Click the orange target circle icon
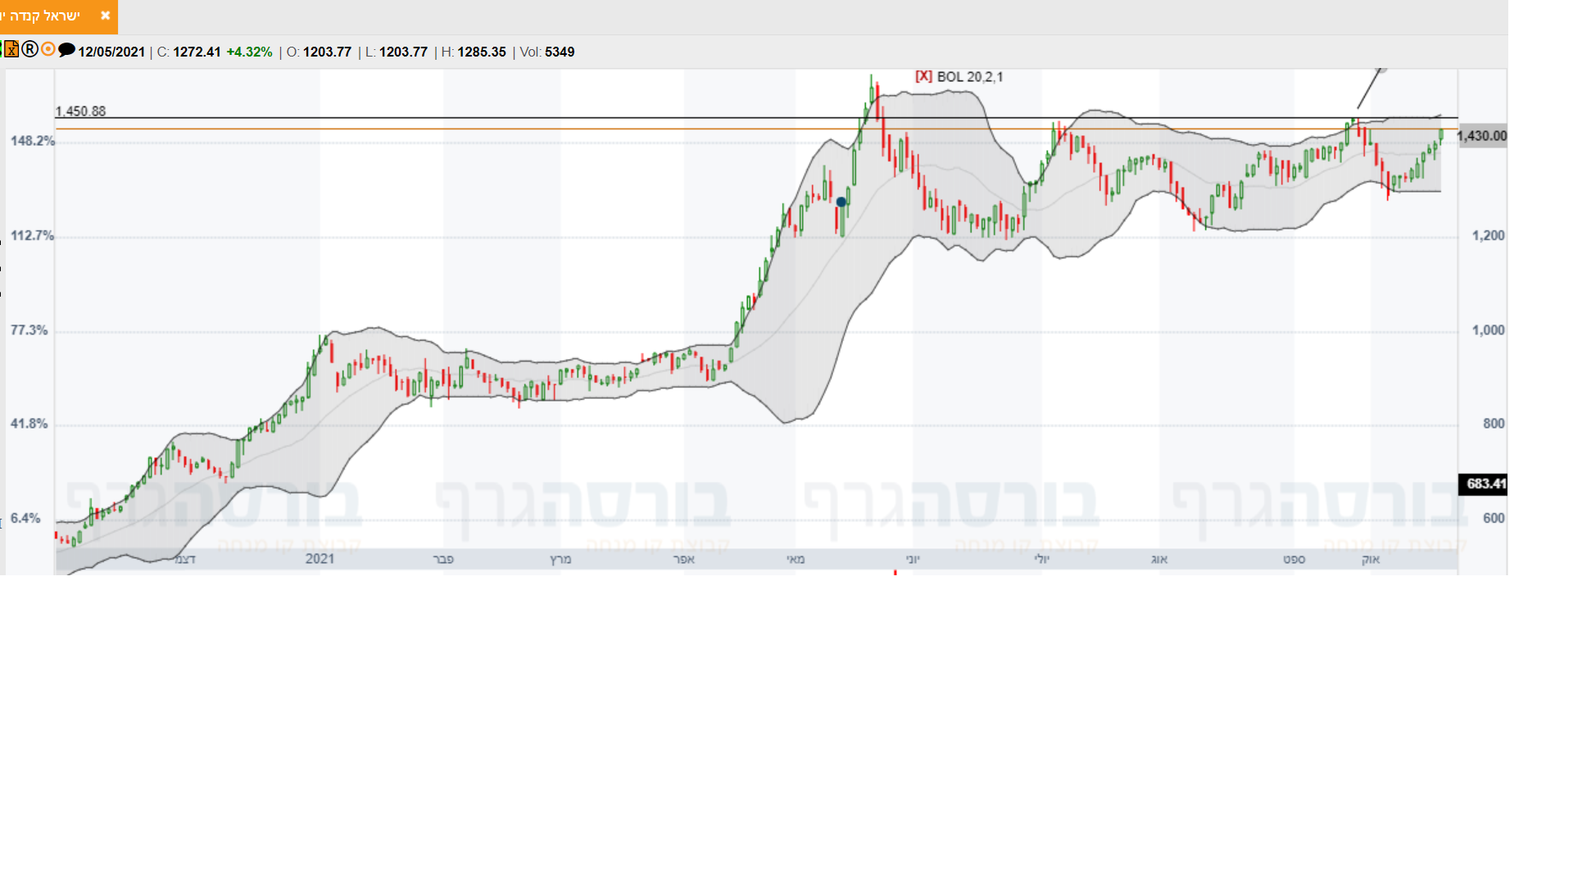The width and height of the screenshot is (1573, 885). click(x=48, y=49)
